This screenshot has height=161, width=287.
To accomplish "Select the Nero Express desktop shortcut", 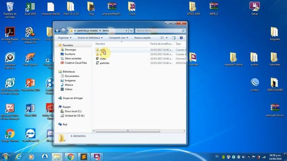I will click(x=30, y=59).
